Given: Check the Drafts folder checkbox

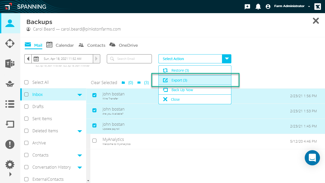Looking at the screenshot, I should point(26,107).
